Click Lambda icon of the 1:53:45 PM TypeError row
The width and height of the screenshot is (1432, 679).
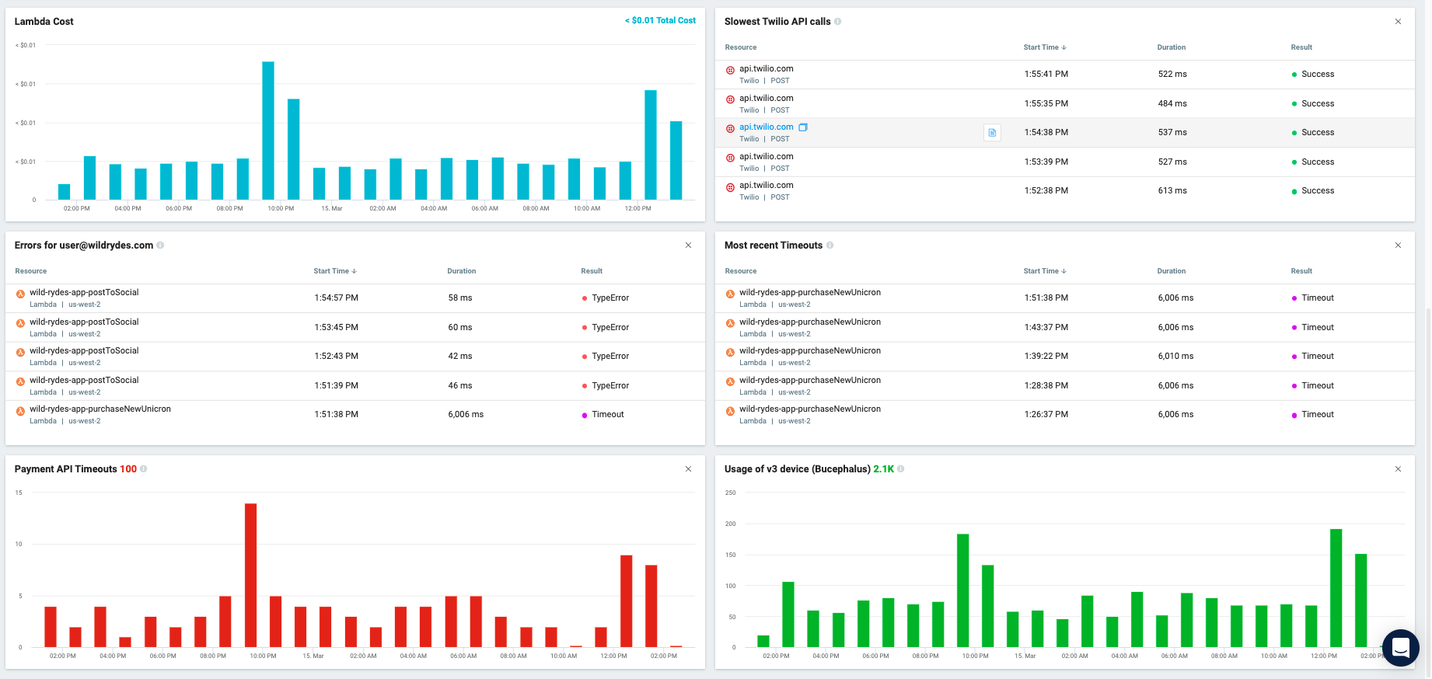click(20, 323)
